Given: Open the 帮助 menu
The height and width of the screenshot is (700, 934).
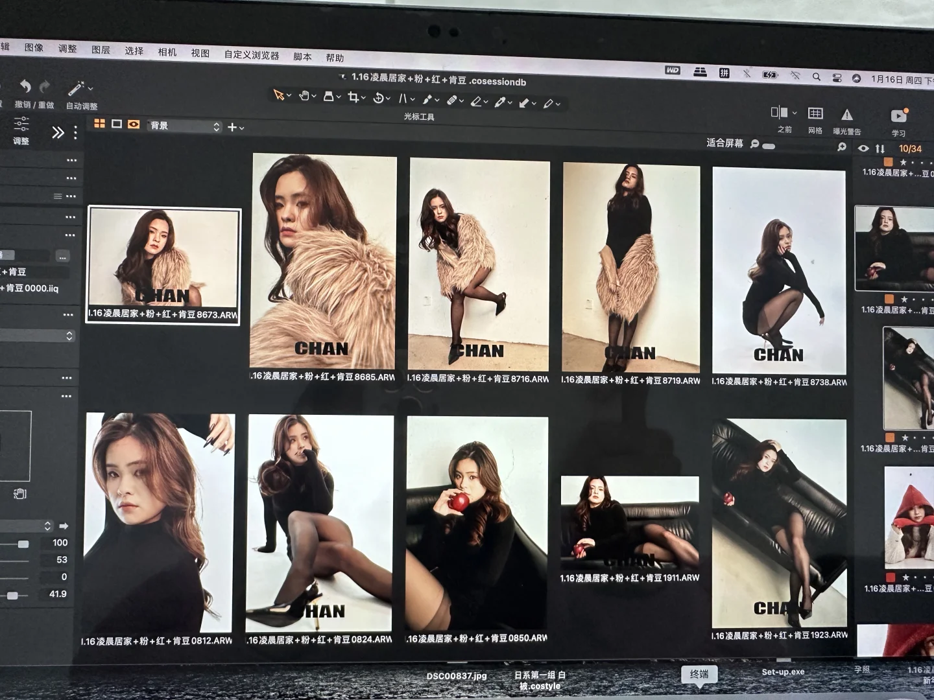Looking at the screenshot, I should 335,58.
